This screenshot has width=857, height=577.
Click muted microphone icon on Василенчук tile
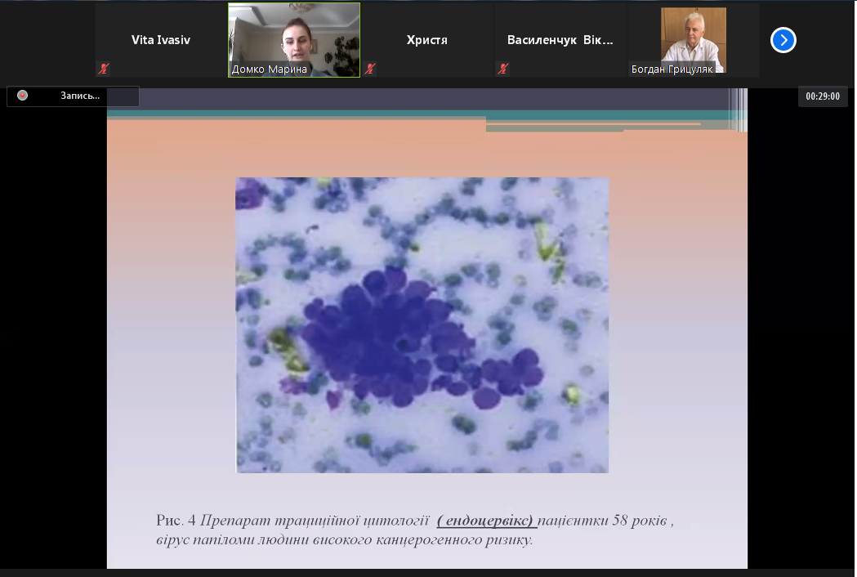(503, 69)
